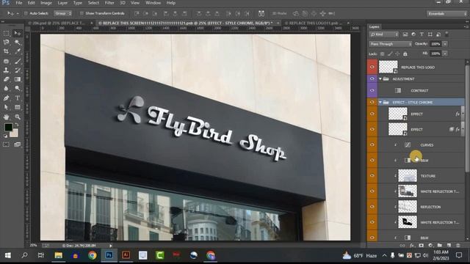Select the Dodge tool
Image resolution: width=470 pixels, height=264 pixels.
(x=18, y=89)
